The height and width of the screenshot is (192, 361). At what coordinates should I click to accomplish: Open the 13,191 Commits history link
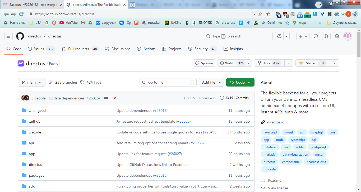(234, 98)
